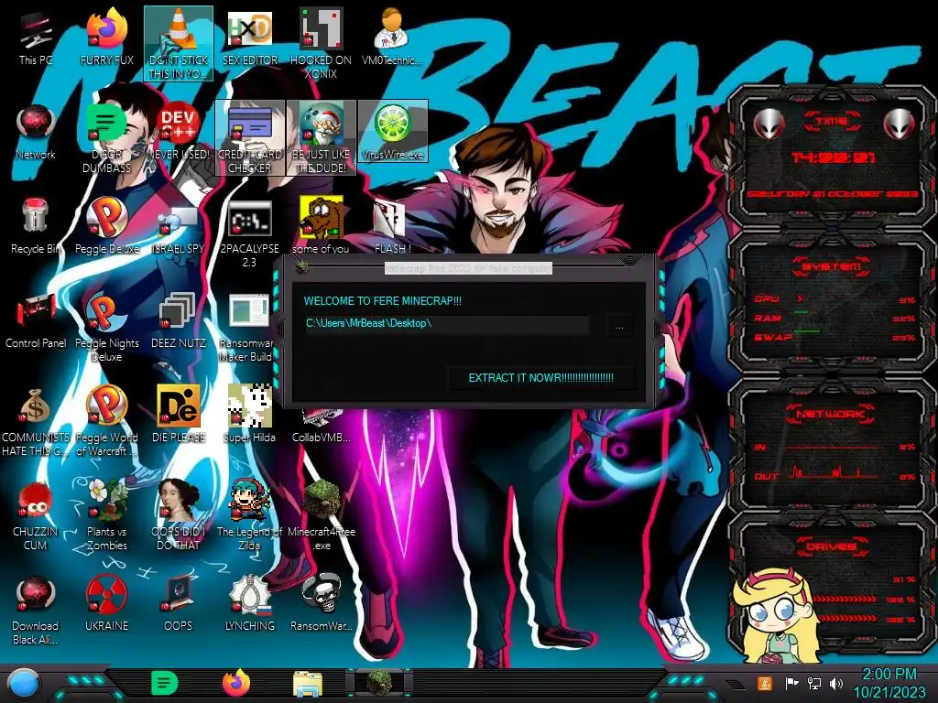Viewport: 938px width, 703px height.
Task: Open the LYNCHING noose icon
Action: coord(249,604)
